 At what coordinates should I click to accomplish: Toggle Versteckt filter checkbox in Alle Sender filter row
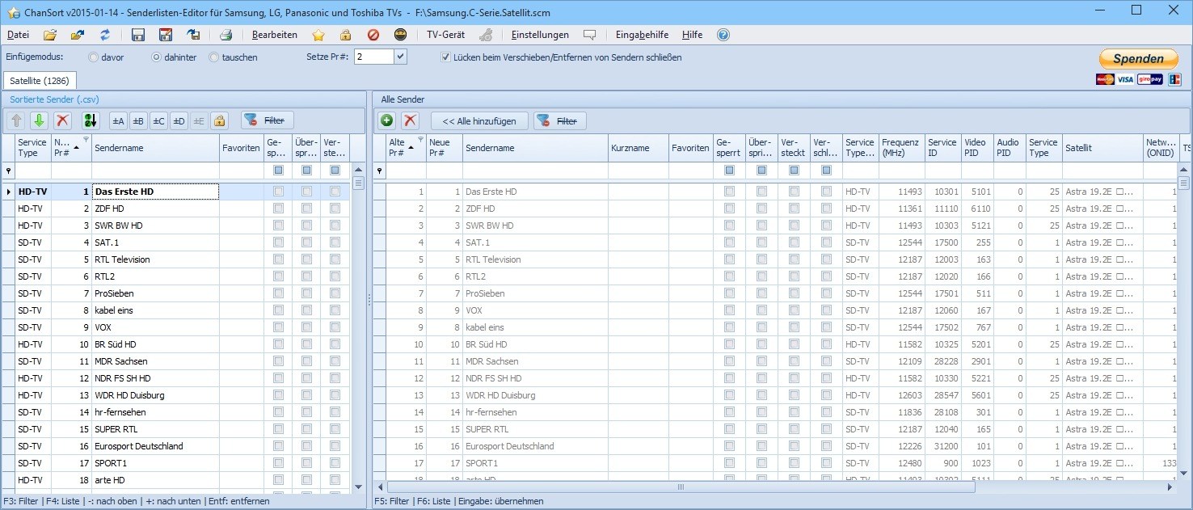[x=794, y=171]
